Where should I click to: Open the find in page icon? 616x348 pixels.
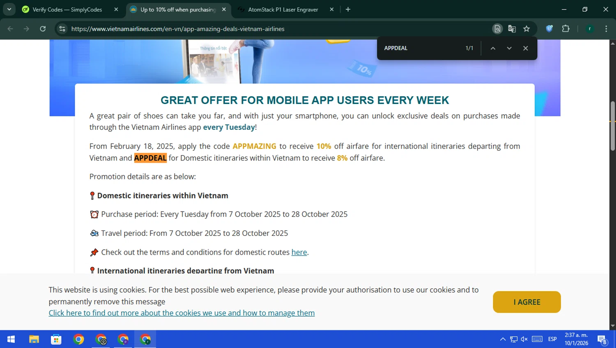(497, 29)
